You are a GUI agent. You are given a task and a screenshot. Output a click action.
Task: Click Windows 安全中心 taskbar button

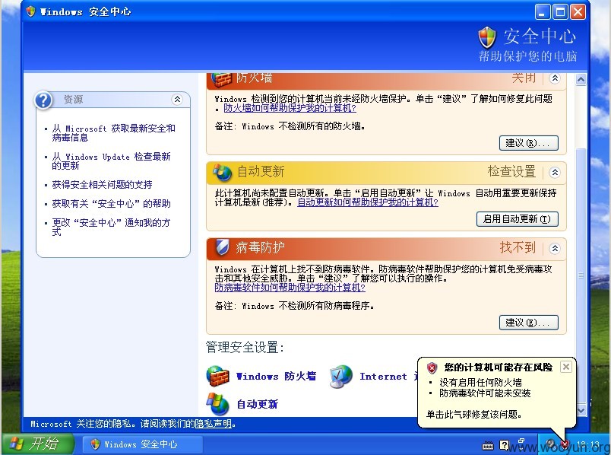click(x=142, y=444)
